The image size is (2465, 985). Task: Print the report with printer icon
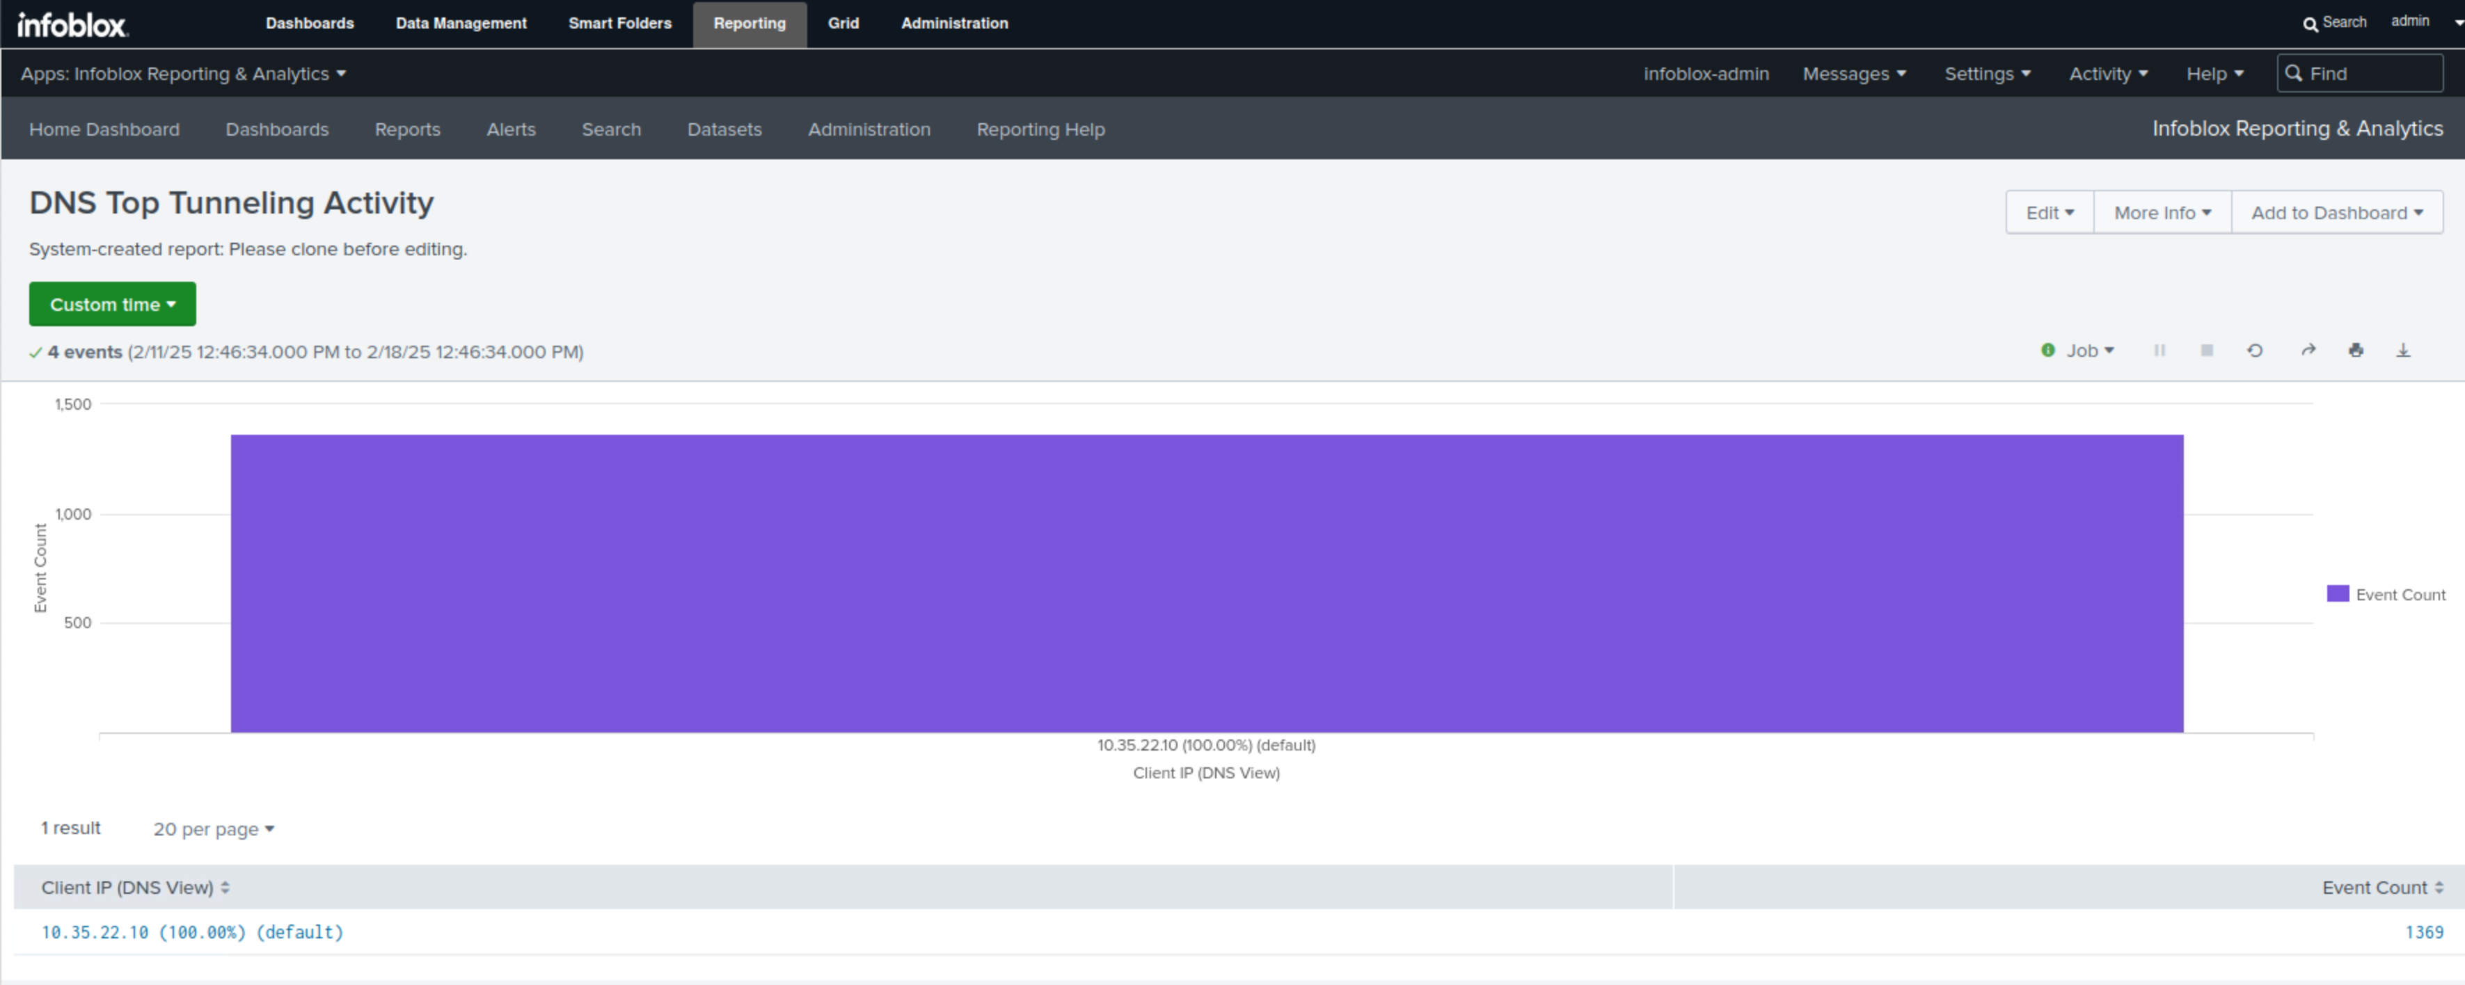2356,351
